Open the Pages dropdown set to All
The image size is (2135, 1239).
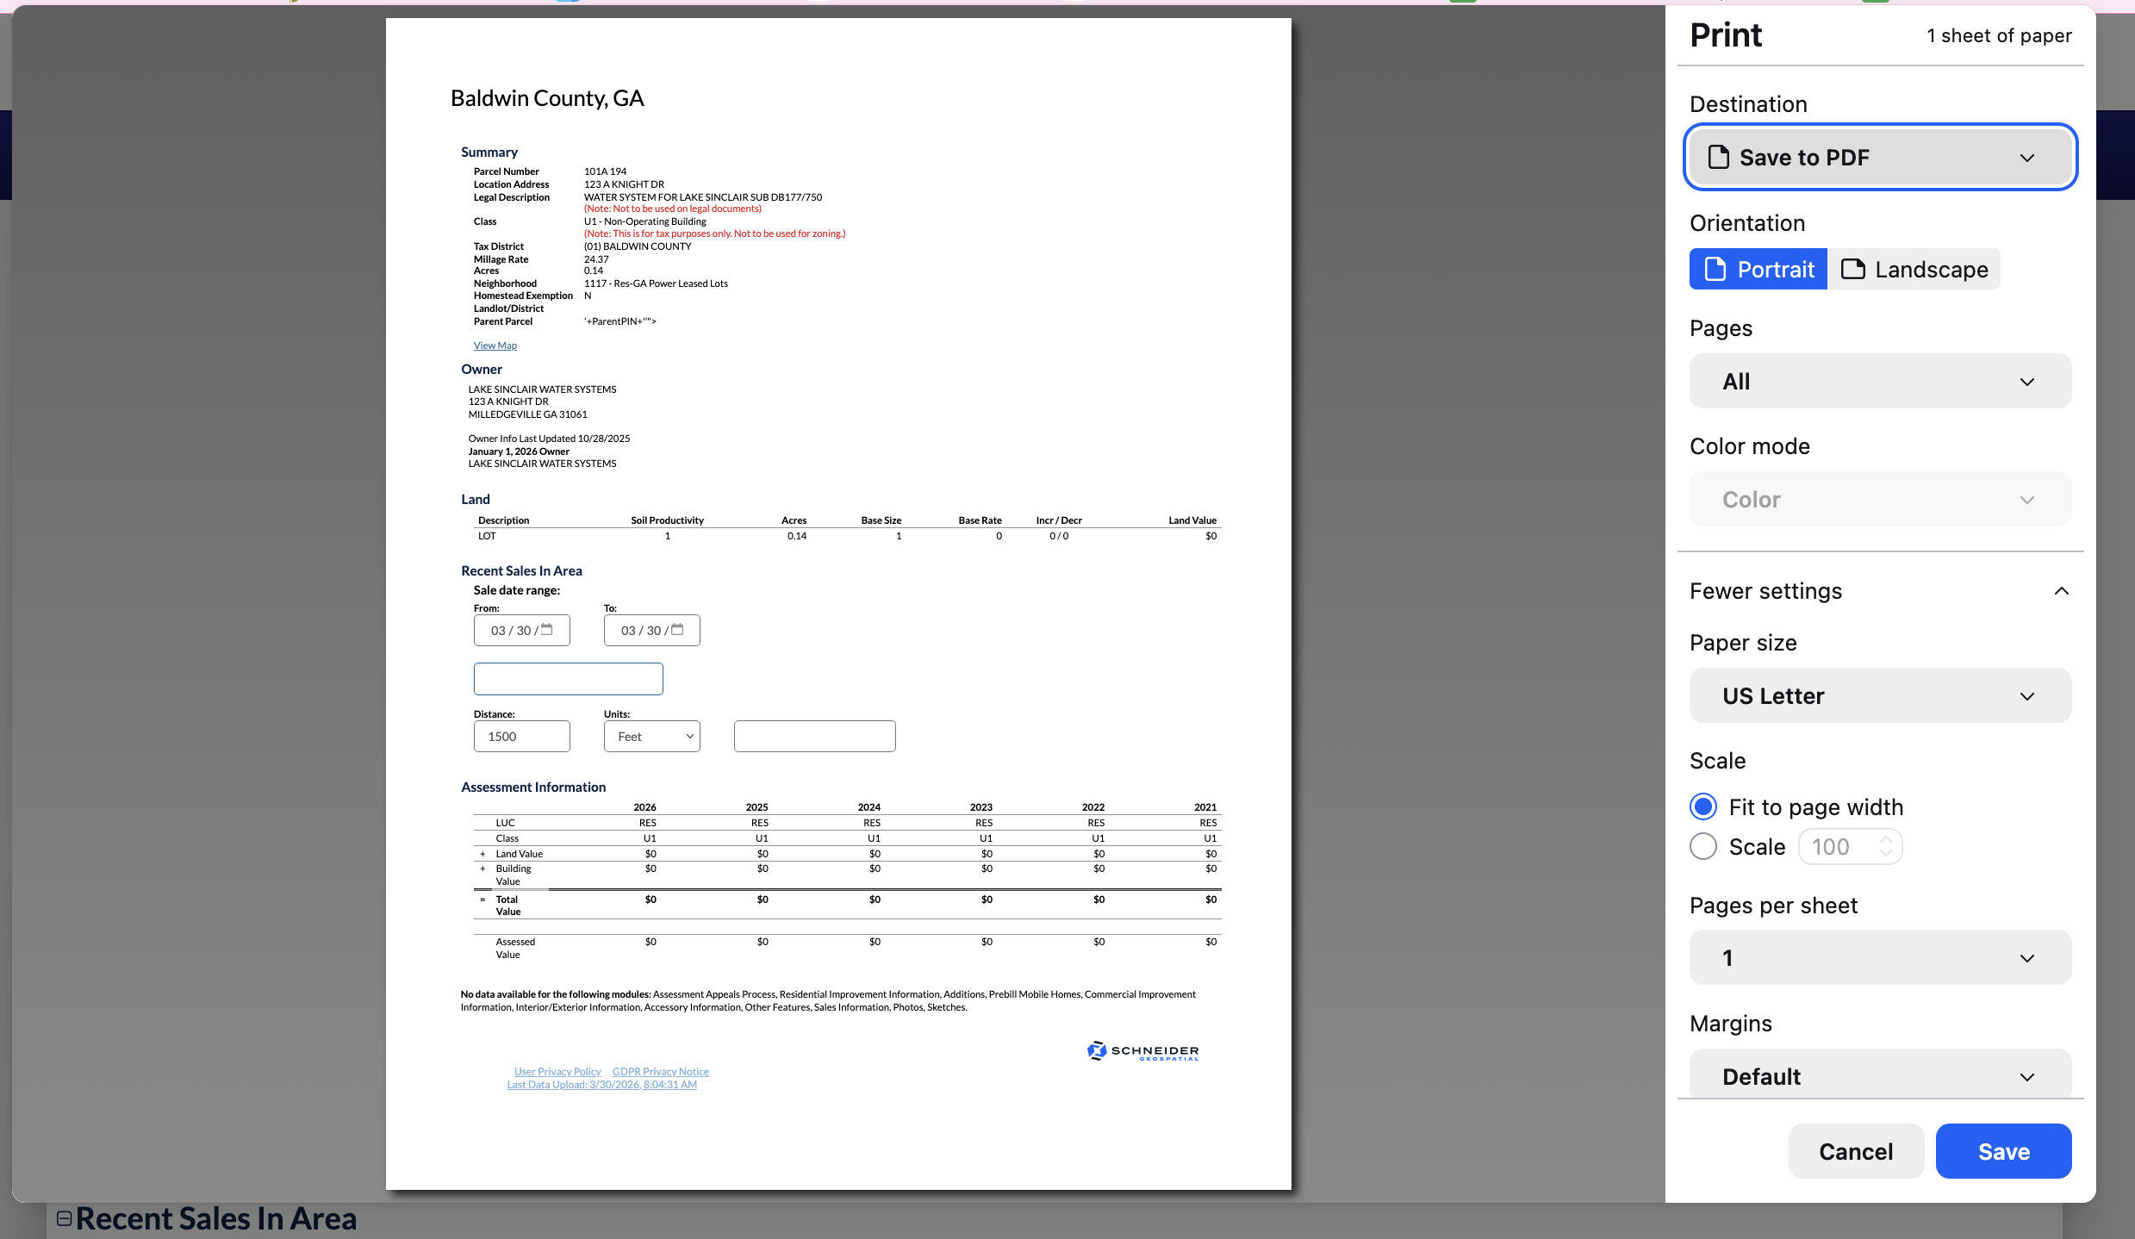(1880, 382)
